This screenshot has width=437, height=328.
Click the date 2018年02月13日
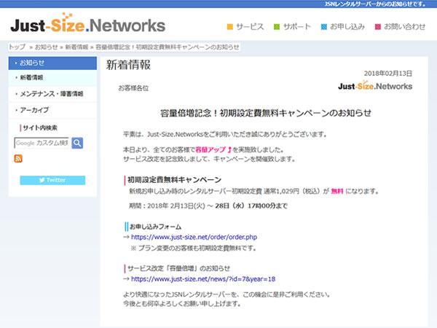(388, 74)
